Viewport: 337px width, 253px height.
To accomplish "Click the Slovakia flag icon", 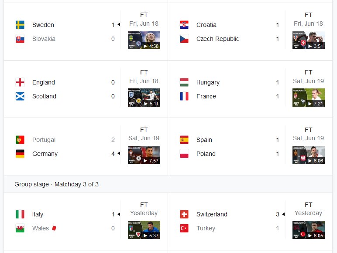I will [20, 39].
